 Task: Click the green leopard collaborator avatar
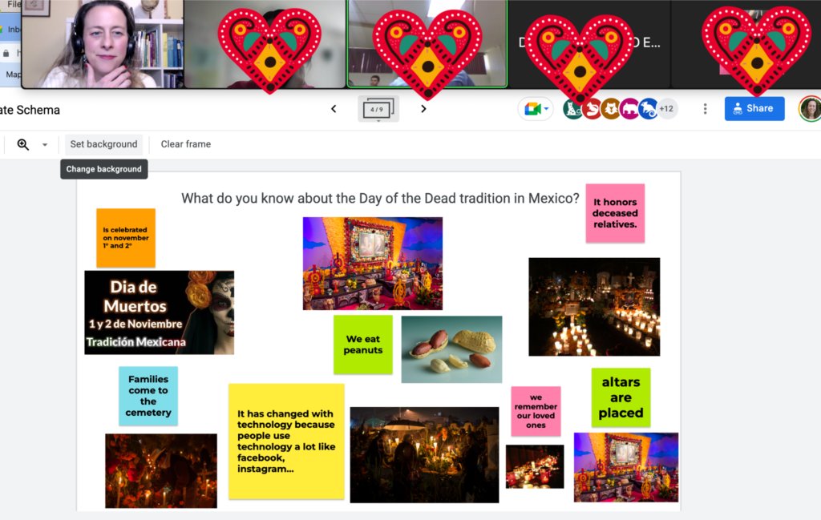(572, 109)
